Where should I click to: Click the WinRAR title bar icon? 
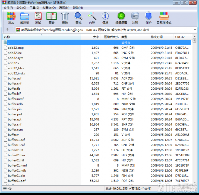(4, 2)
